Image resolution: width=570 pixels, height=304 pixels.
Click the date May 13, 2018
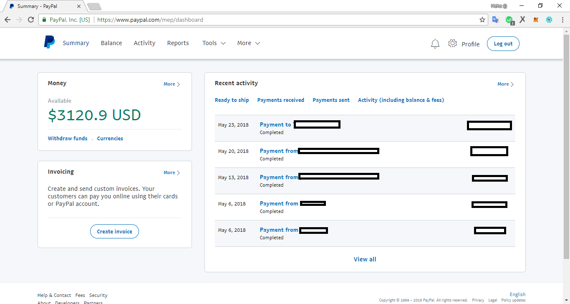tap(233, 177)
